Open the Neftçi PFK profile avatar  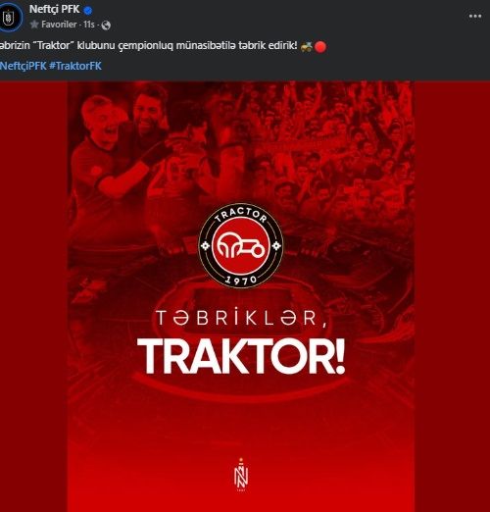[10, 17]
